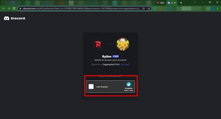Click the Sugarqube#5366 username text

(111, 64)
